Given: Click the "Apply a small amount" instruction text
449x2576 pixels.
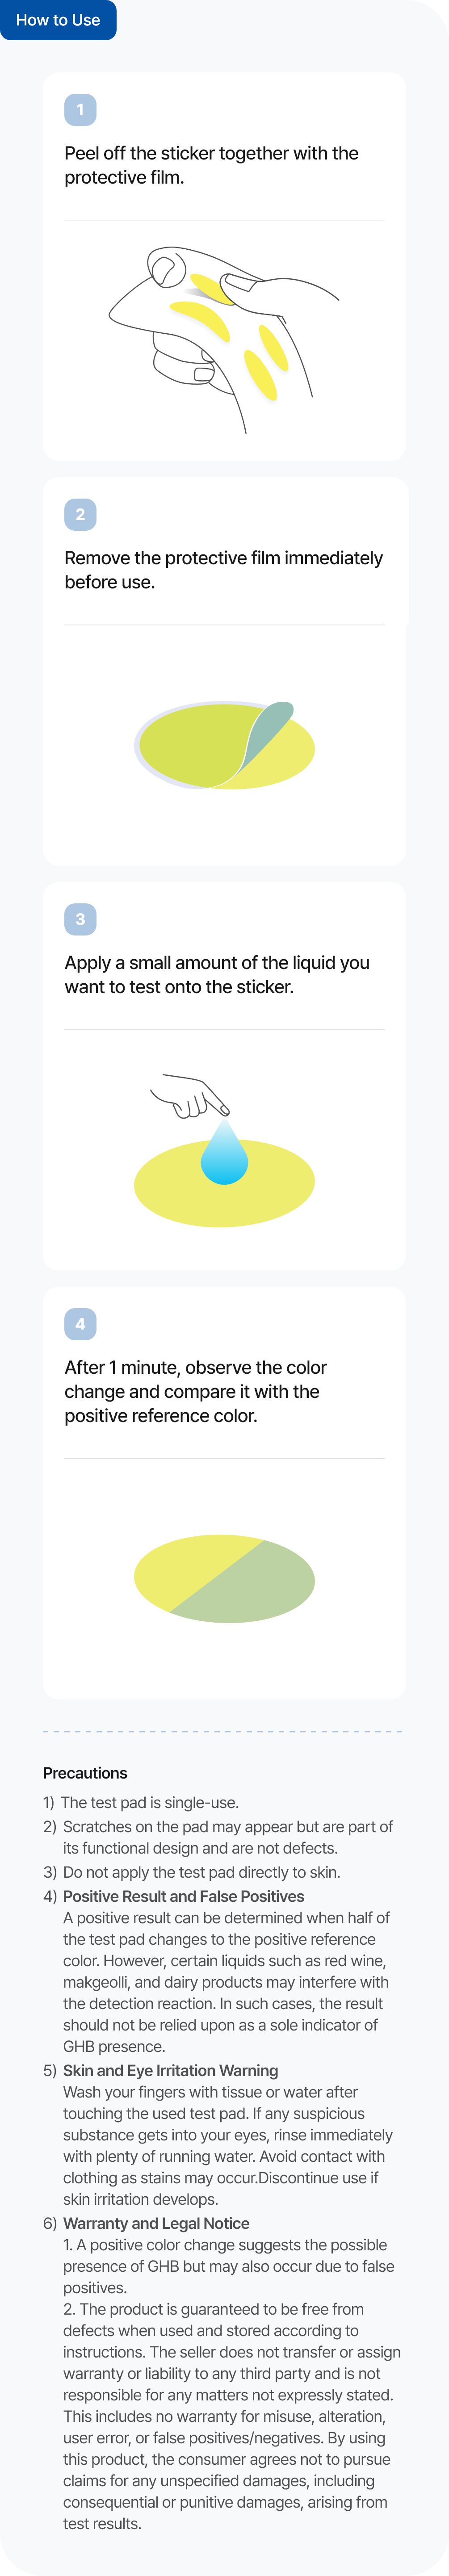Looking at the screenshot, I should coord(216,974).
